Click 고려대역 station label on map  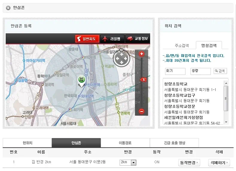(x=42, y=108)
